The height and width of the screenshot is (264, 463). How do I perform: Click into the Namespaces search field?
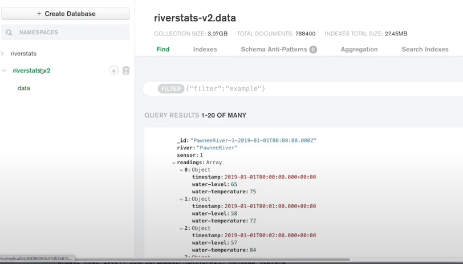coord(71,33)
